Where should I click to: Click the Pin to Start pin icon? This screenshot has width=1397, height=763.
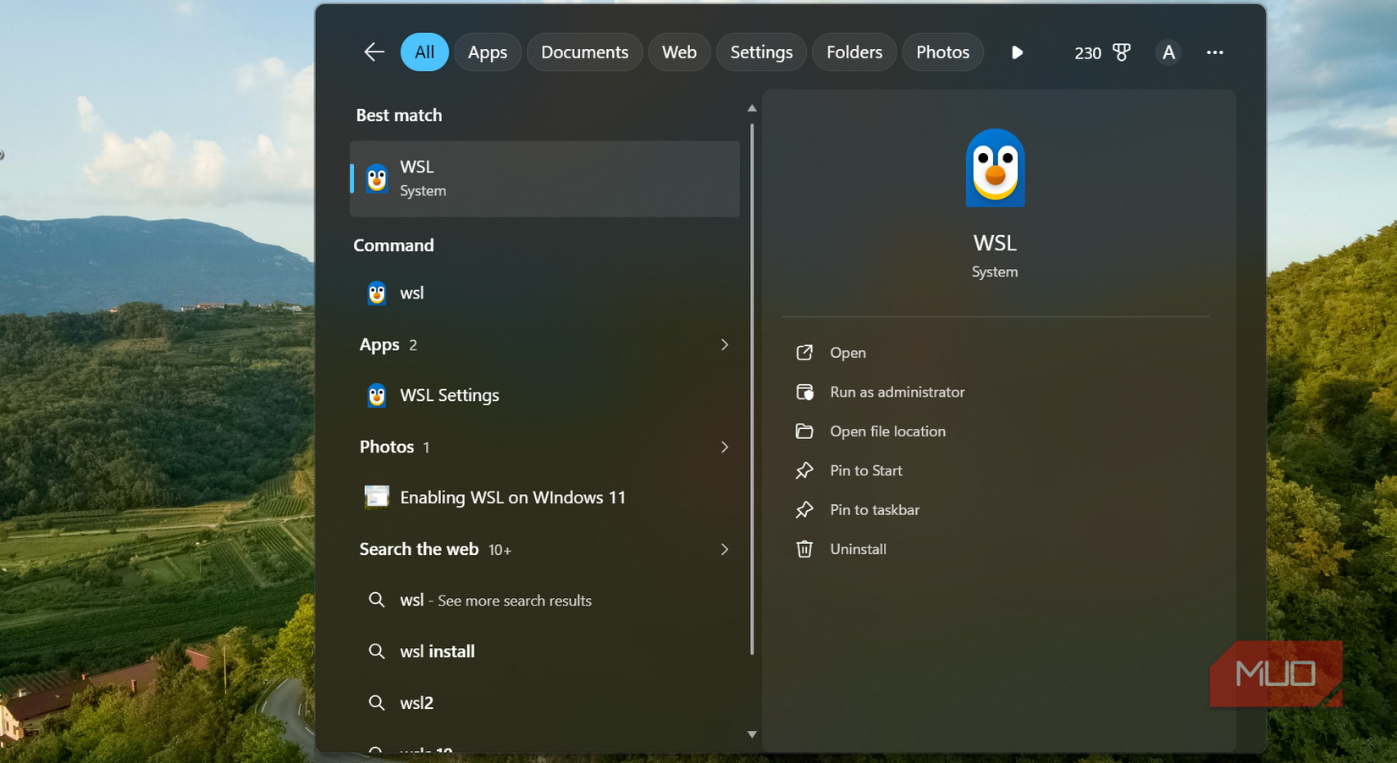click(x=804, y=470)
